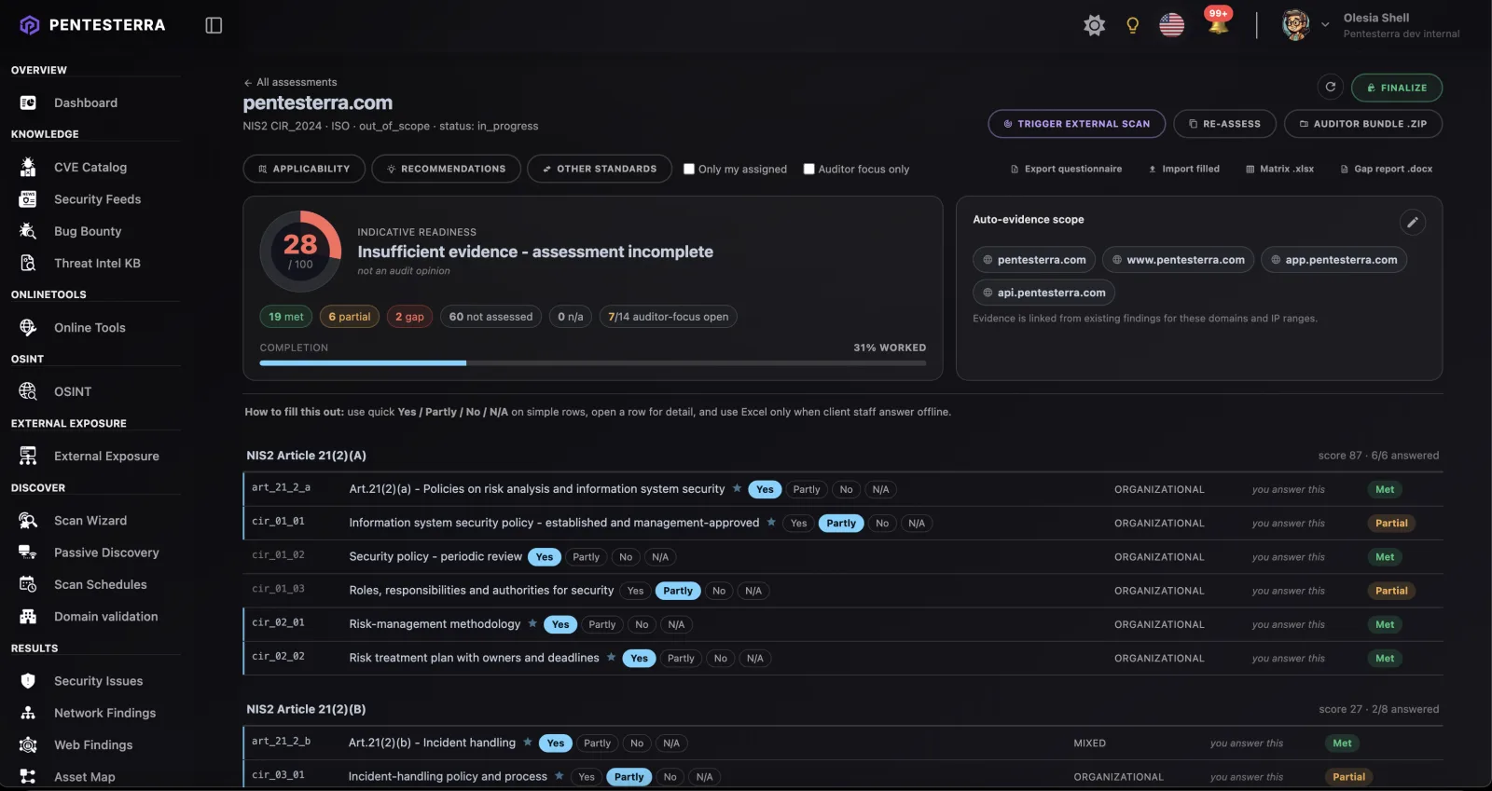This screenshot has height=791, width=1492.
Task: Download Matrix .xlsx
Action: (1279, 169)
